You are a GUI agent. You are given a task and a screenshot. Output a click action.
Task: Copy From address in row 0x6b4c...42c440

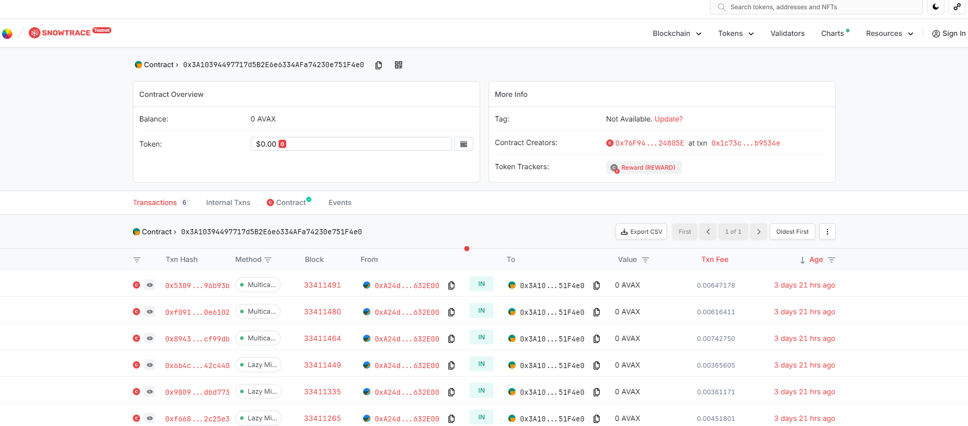[x=451, y=366]
